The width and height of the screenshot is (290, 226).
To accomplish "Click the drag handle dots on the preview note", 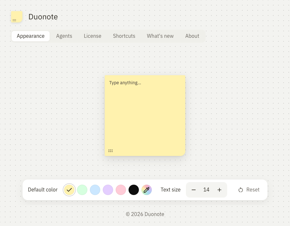I will 111,151.
